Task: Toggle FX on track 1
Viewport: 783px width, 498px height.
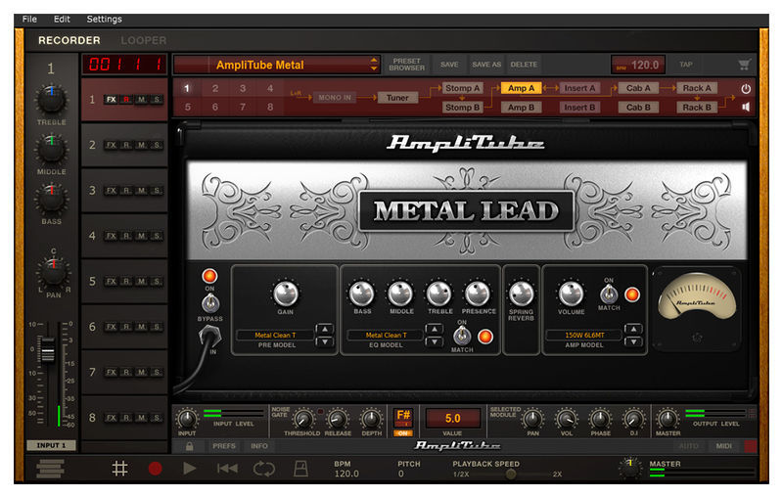Action: pos(111,99)
